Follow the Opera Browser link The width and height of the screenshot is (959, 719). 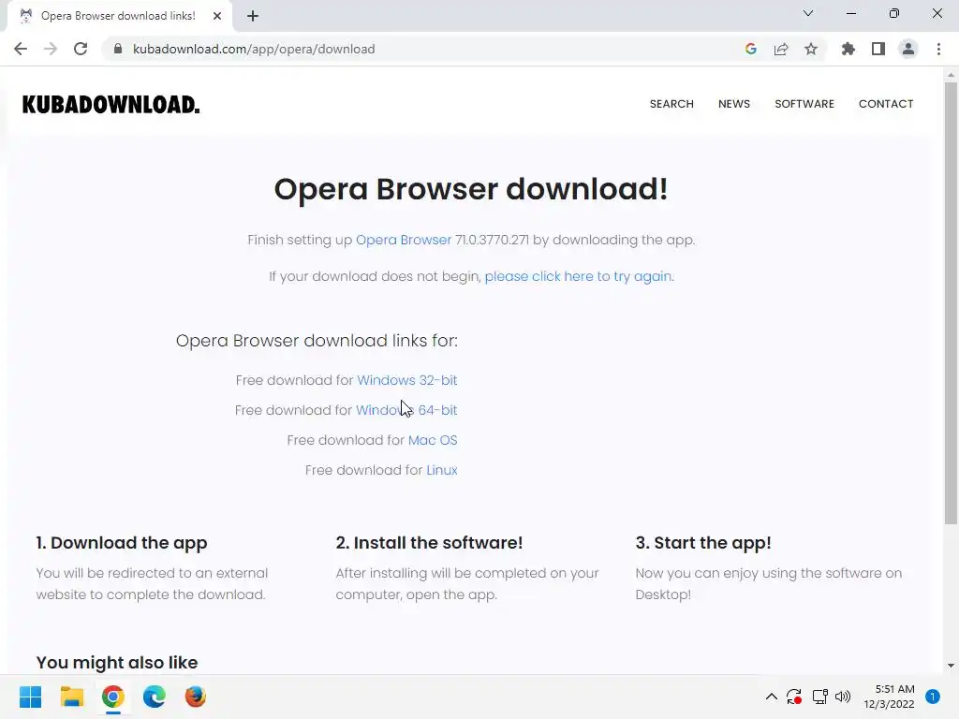(404, 240)
